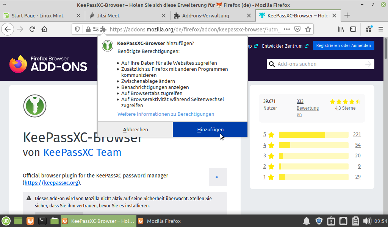Launch Firefox from the panel launcher
Viewport: 388px width, 227px height.
tap(30, 221)
